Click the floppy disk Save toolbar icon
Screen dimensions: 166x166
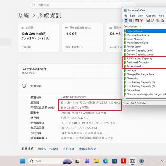[x=148, y=21]
